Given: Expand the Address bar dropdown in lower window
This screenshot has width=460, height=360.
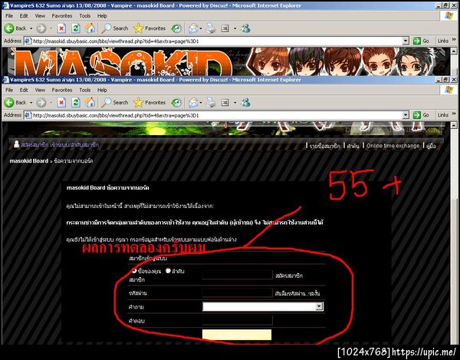Looking at the screenshot, I should (406, 115).
